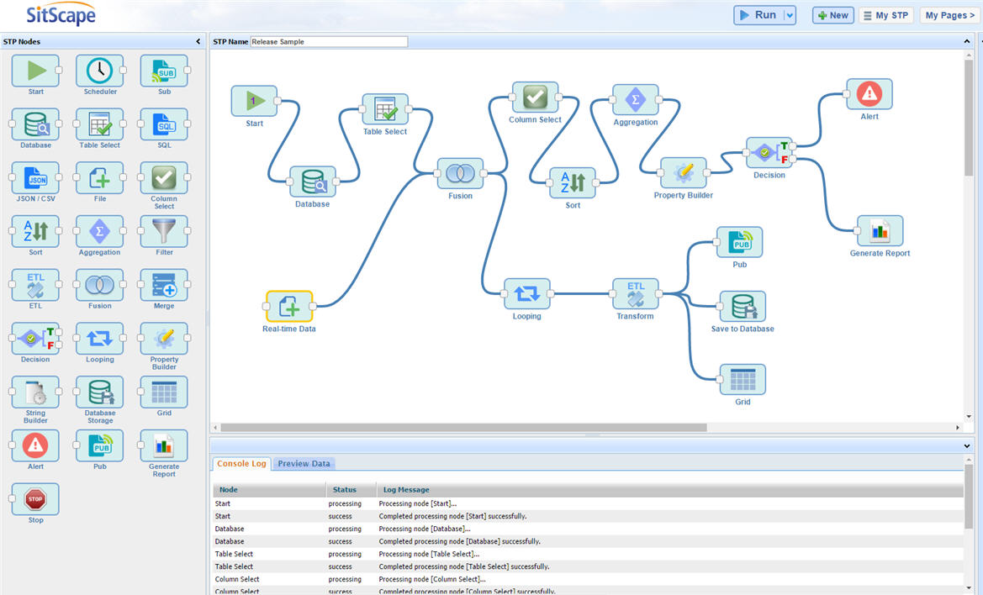The height and width of the screenshot is (595, 983).
Task: Click the Generate Report canvas node
Action: point(880,231)
